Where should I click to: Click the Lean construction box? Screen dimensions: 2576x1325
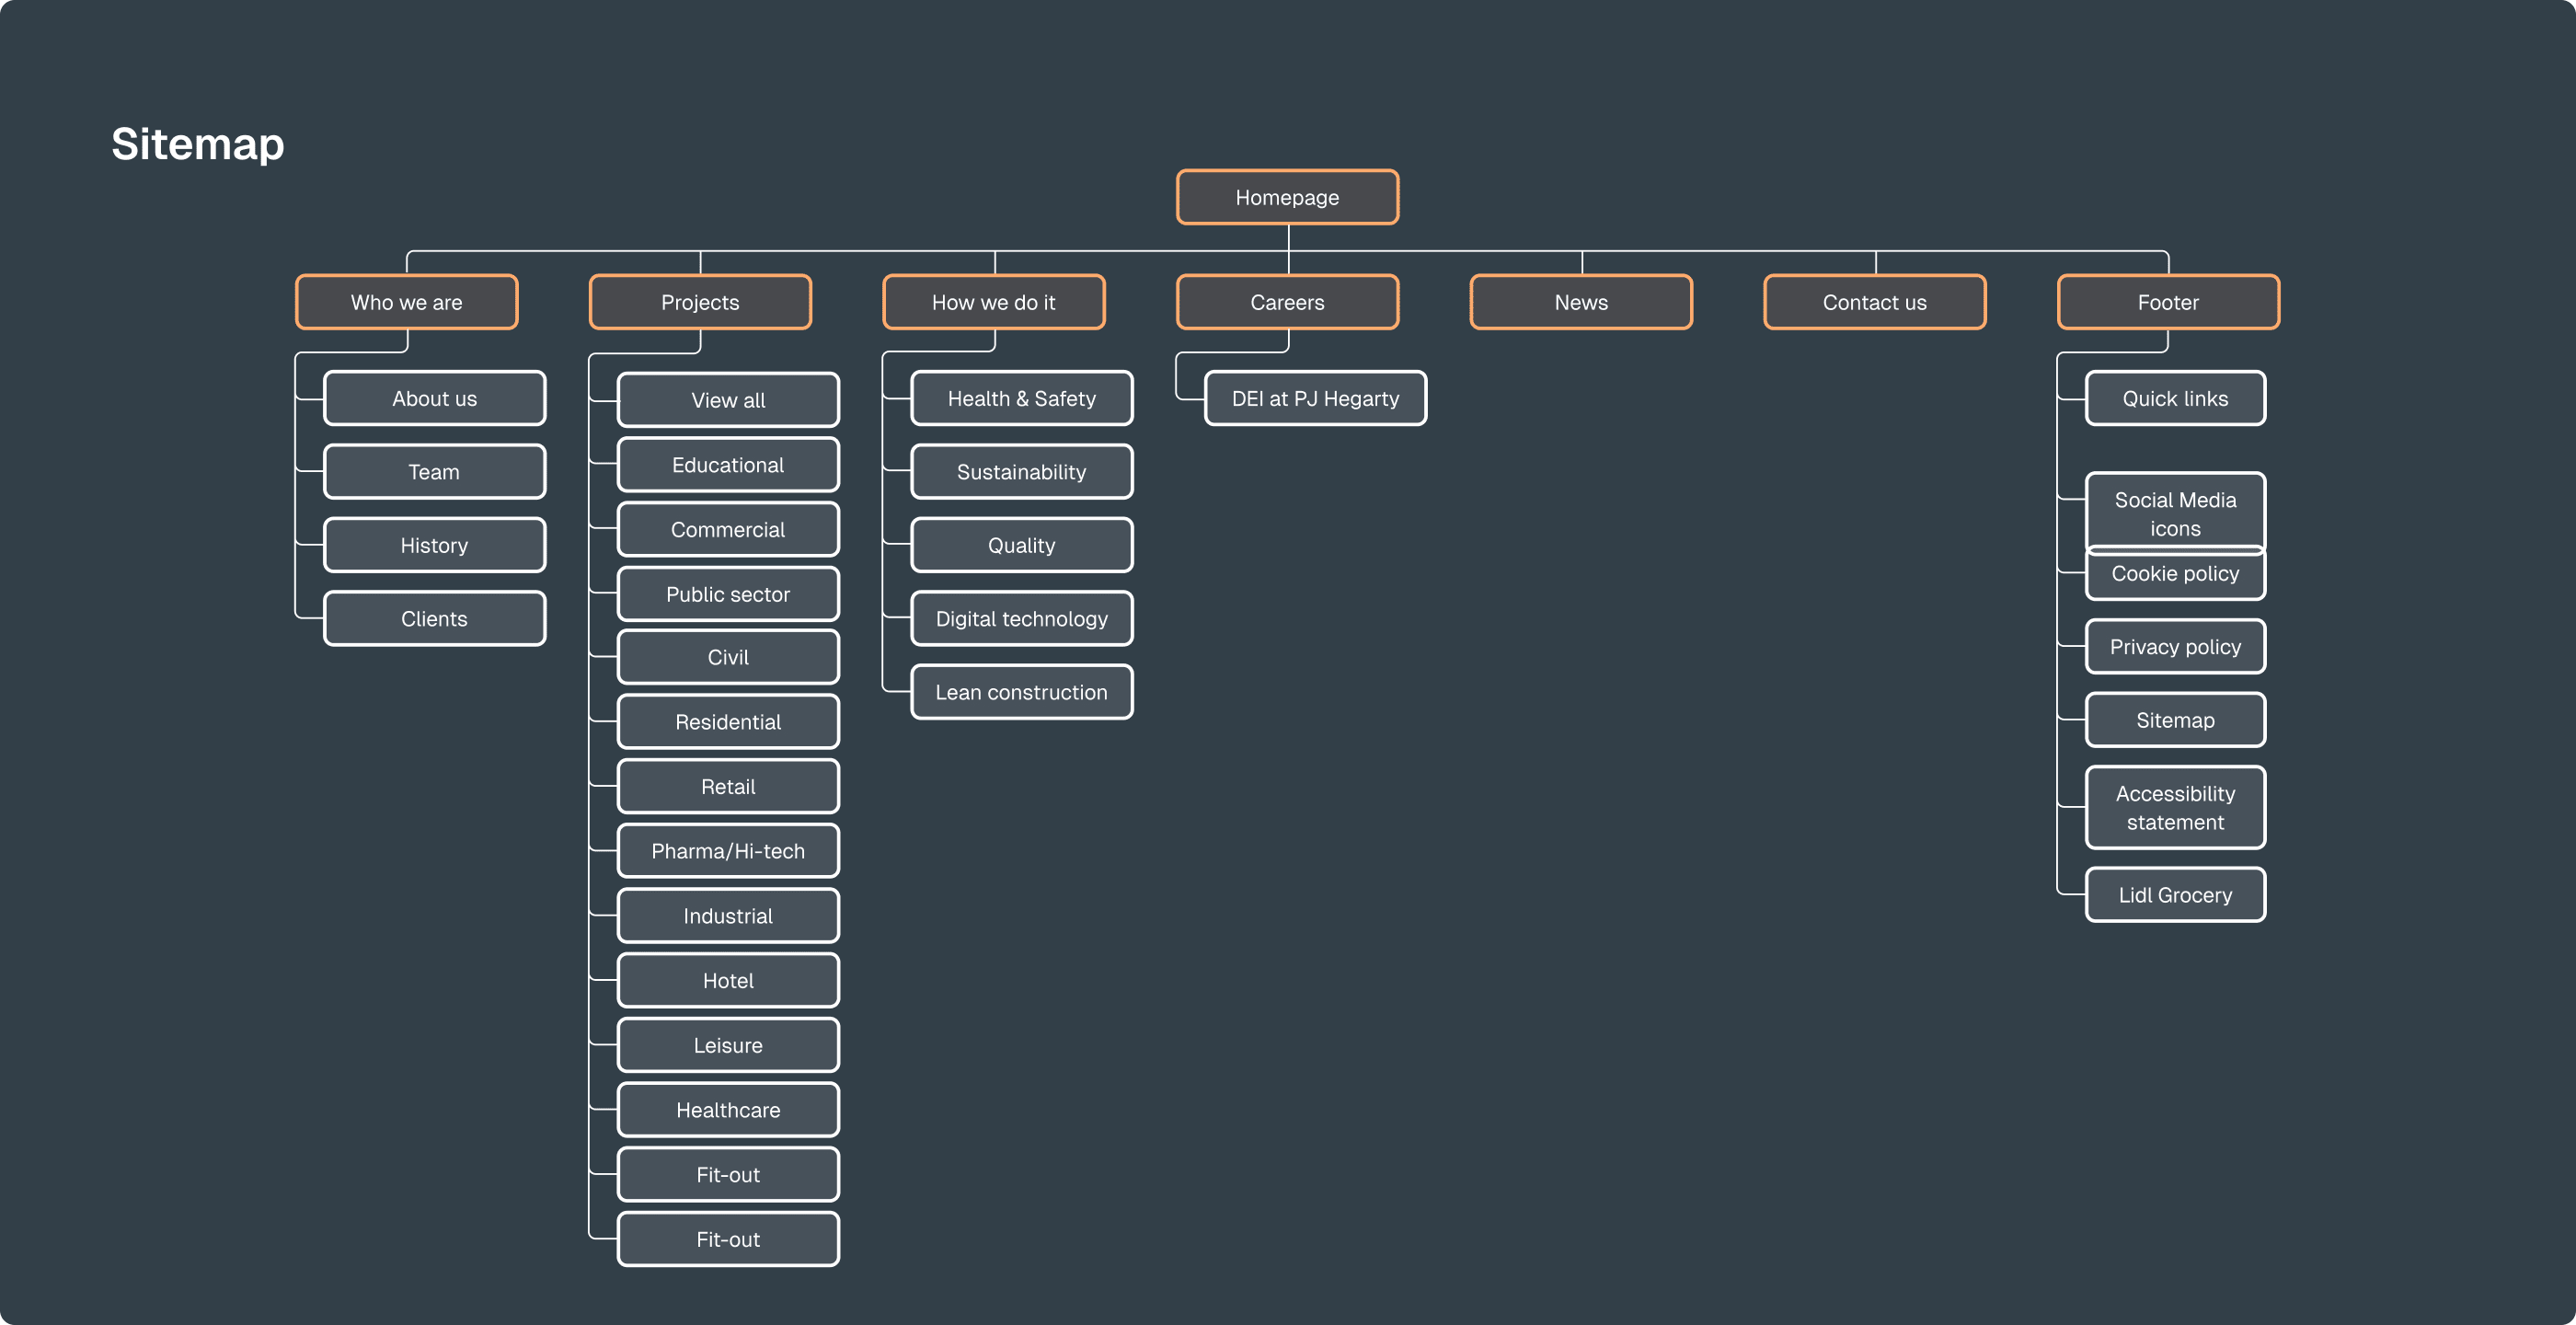click(1021, 692)
